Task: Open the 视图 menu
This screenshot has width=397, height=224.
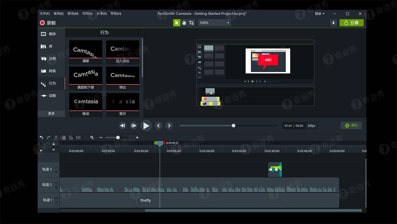Action: pos(87,13)
